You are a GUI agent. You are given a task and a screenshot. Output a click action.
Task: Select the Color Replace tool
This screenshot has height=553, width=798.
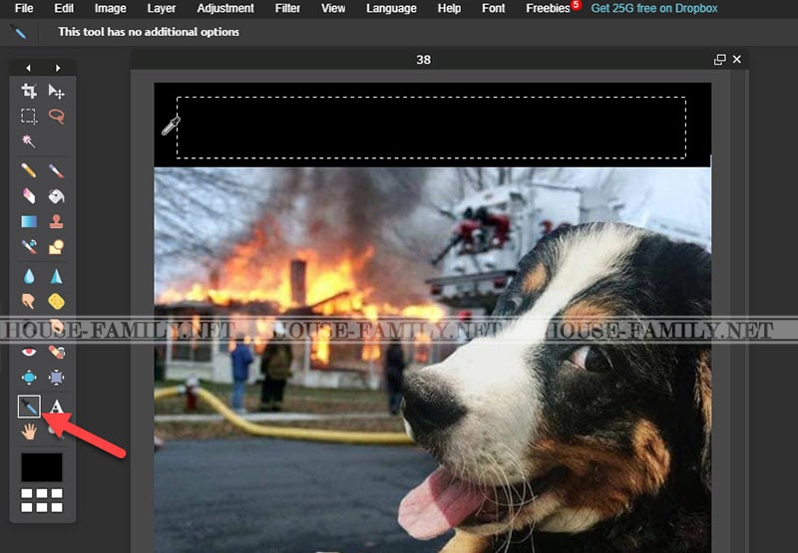[29, 246]
